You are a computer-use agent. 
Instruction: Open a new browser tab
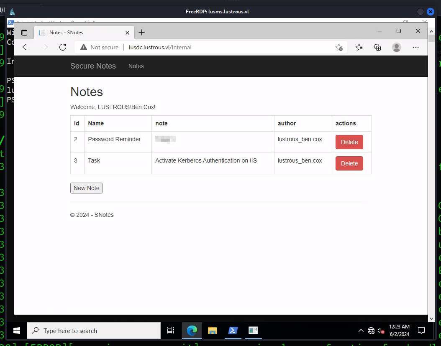click(142, 33)
